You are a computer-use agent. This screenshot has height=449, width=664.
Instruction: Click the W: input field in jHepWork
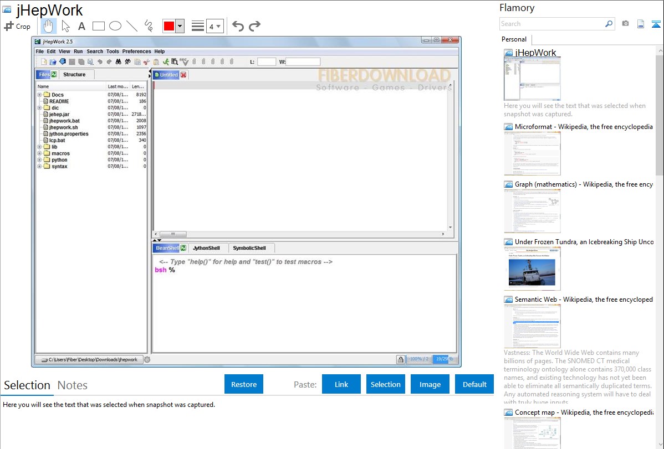pos(303,62)
